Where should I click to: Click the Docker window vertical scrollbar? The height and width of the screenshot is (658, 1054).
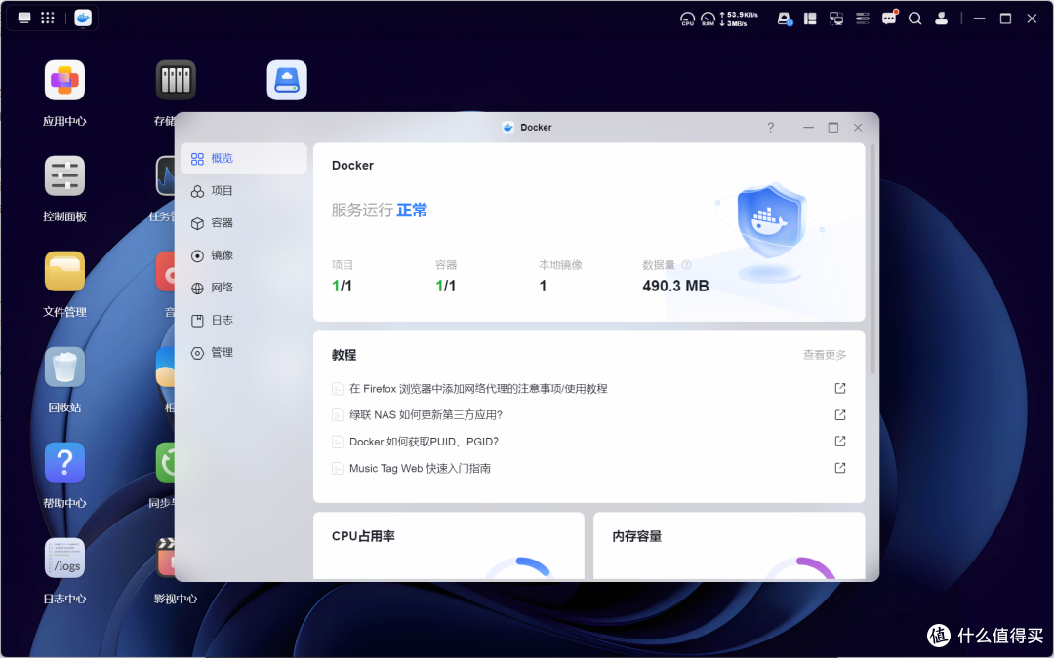872,258
